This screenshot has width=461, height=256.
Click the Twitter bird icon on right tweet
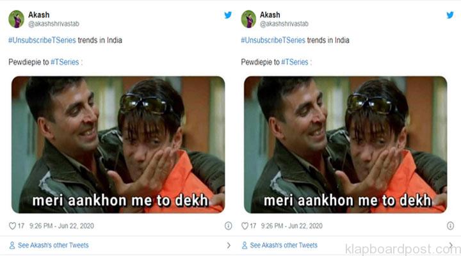(x=450, y=15)
